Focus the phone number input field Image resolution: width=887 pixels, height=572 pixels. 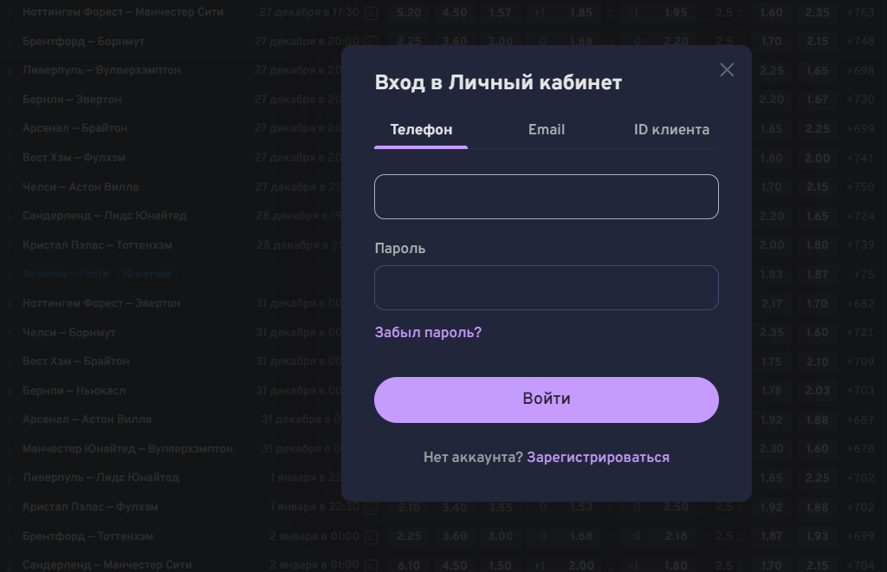coord(547,197)
